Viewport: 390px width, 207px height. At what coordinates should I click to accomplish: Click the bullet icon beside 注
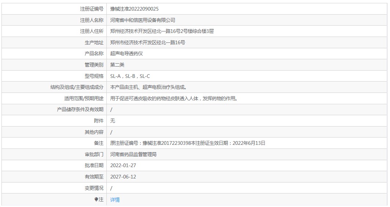tap(96, 199)
